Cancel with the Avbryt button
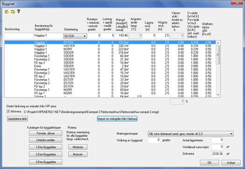Viewport: 245px width, 169px height. (x=231, y=162)
